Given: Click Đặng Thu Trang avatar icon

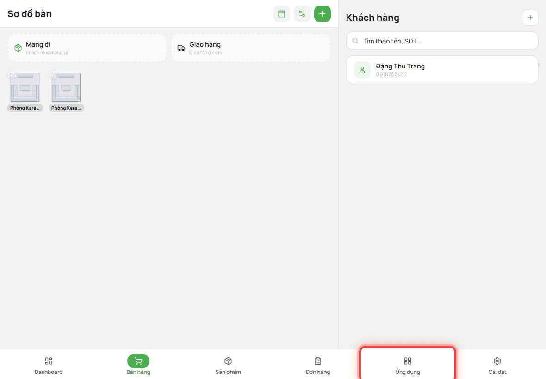Looking at the screenshot, I should [x=362, y=70].
